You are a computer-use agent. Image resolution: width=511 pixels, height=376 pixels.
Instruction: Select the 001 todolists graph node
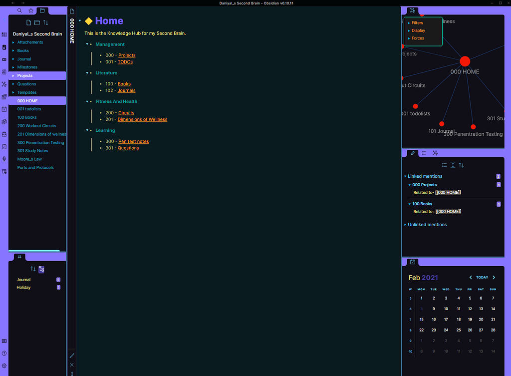click(x=415, y=106)
